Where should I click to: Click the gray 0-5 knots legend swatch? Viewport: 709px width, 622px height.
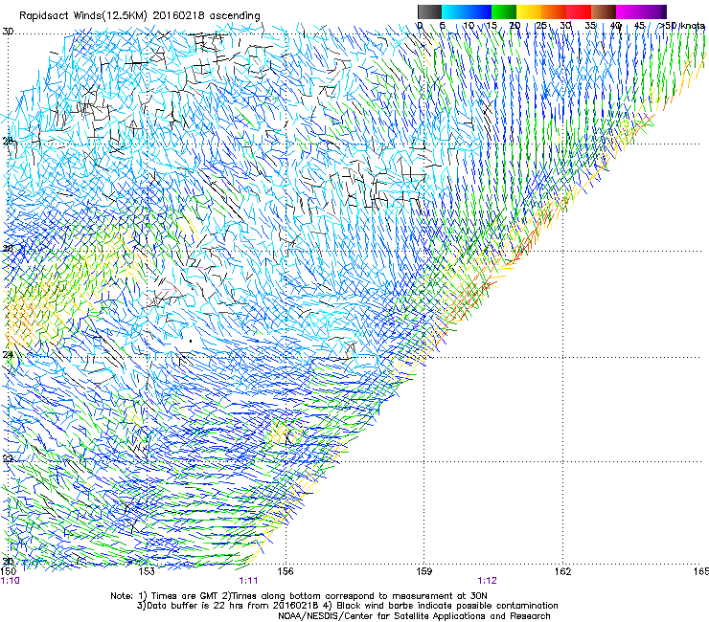coord(430,11)
